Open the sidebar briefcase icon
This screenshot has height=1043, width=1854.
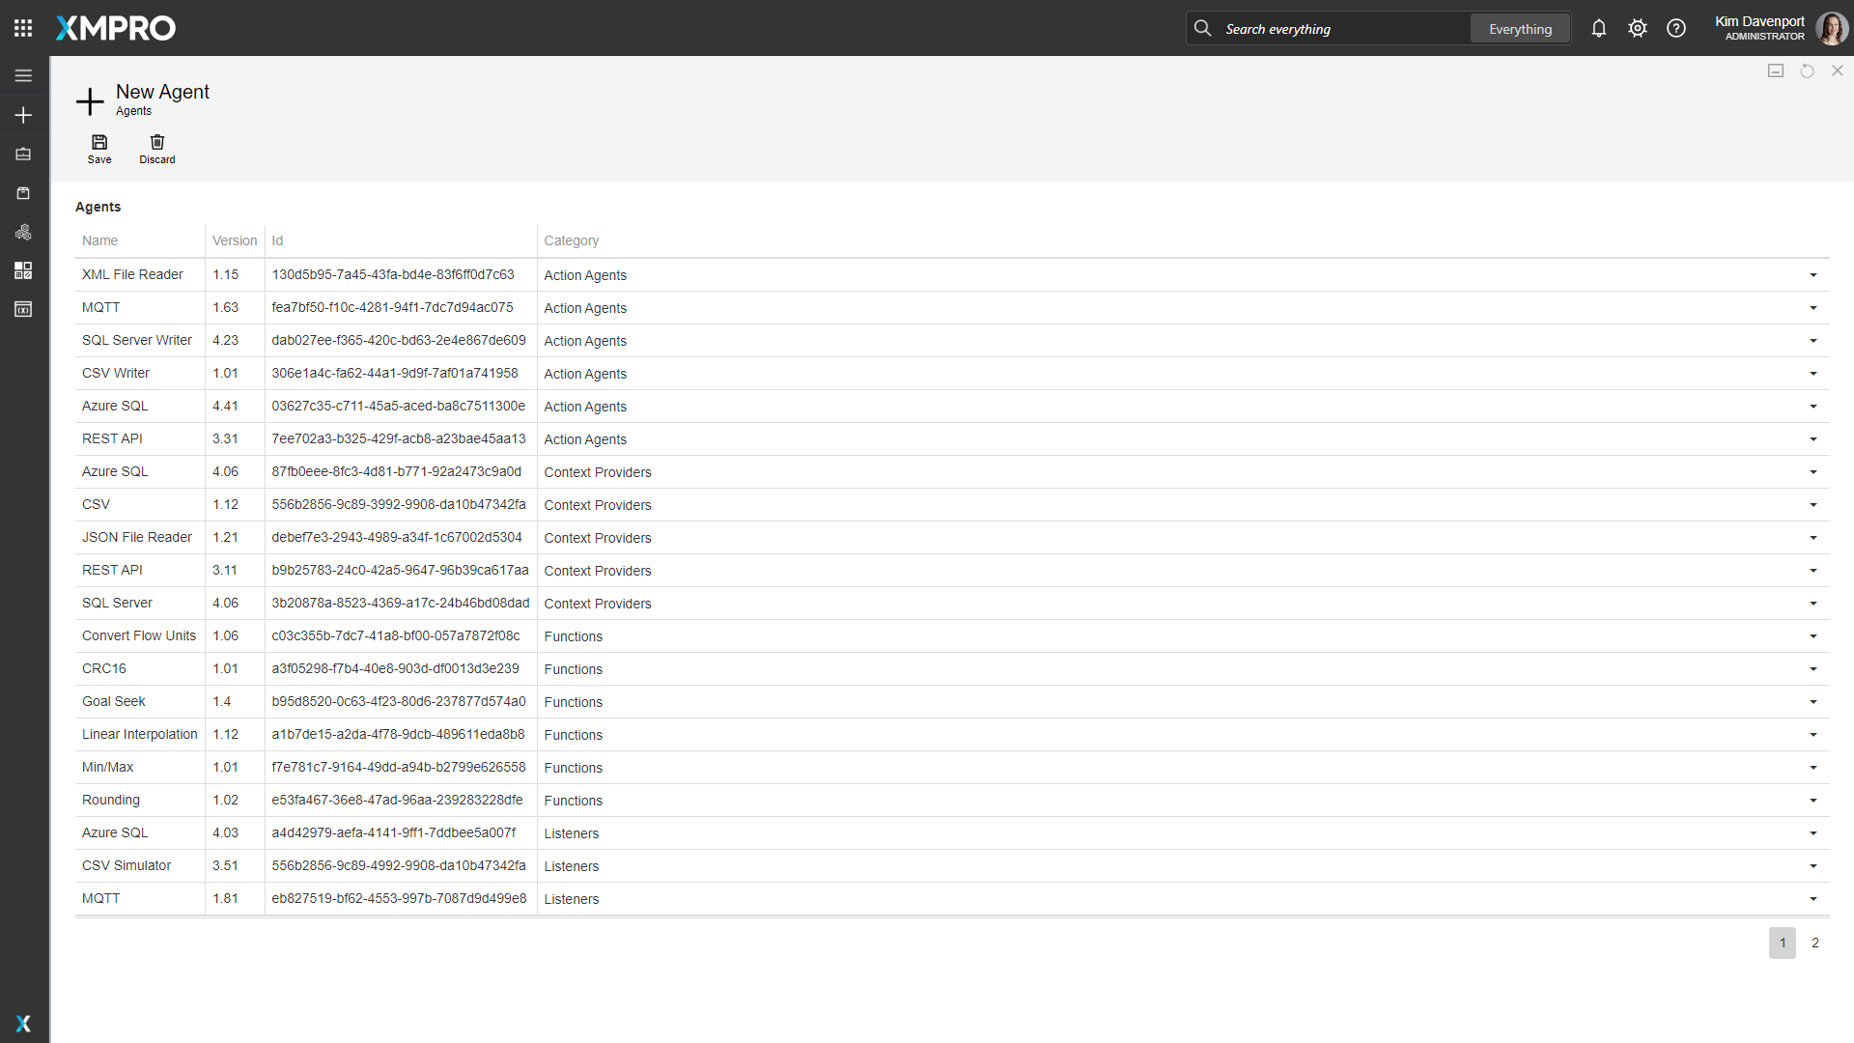tap(23, 155)
